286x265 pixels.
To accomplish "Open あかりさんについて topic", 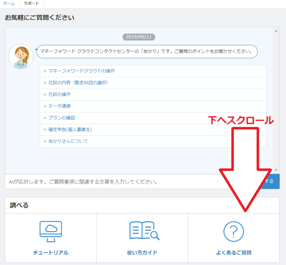I will tap(153, 141).
